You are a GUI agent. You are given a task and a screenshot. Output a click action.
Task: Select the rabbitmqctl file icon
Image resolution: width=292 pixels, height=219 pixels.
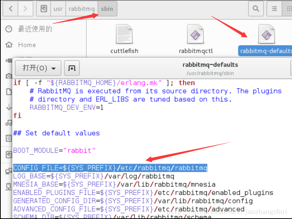click(x=195, y=34)
